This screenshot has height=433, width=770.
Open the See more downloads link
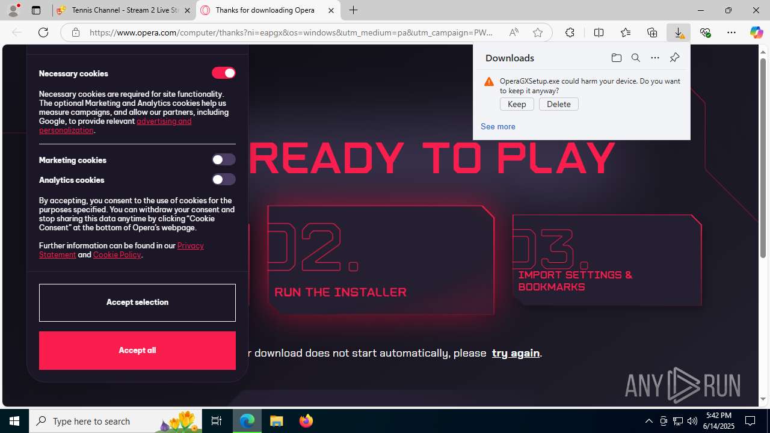[x=498, y=126]
